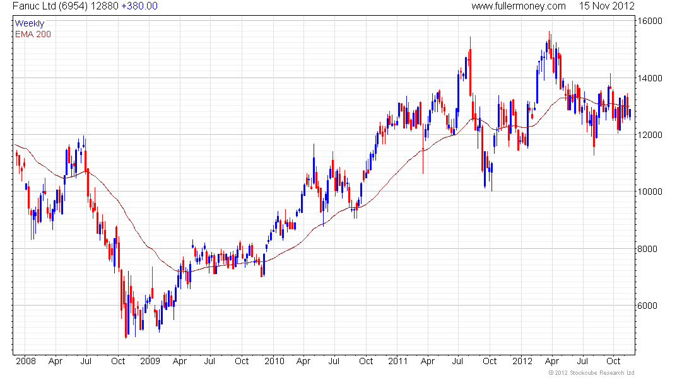694x378 pixels.
Task: Click the 6000 price axis label
Action: point(647,306)
